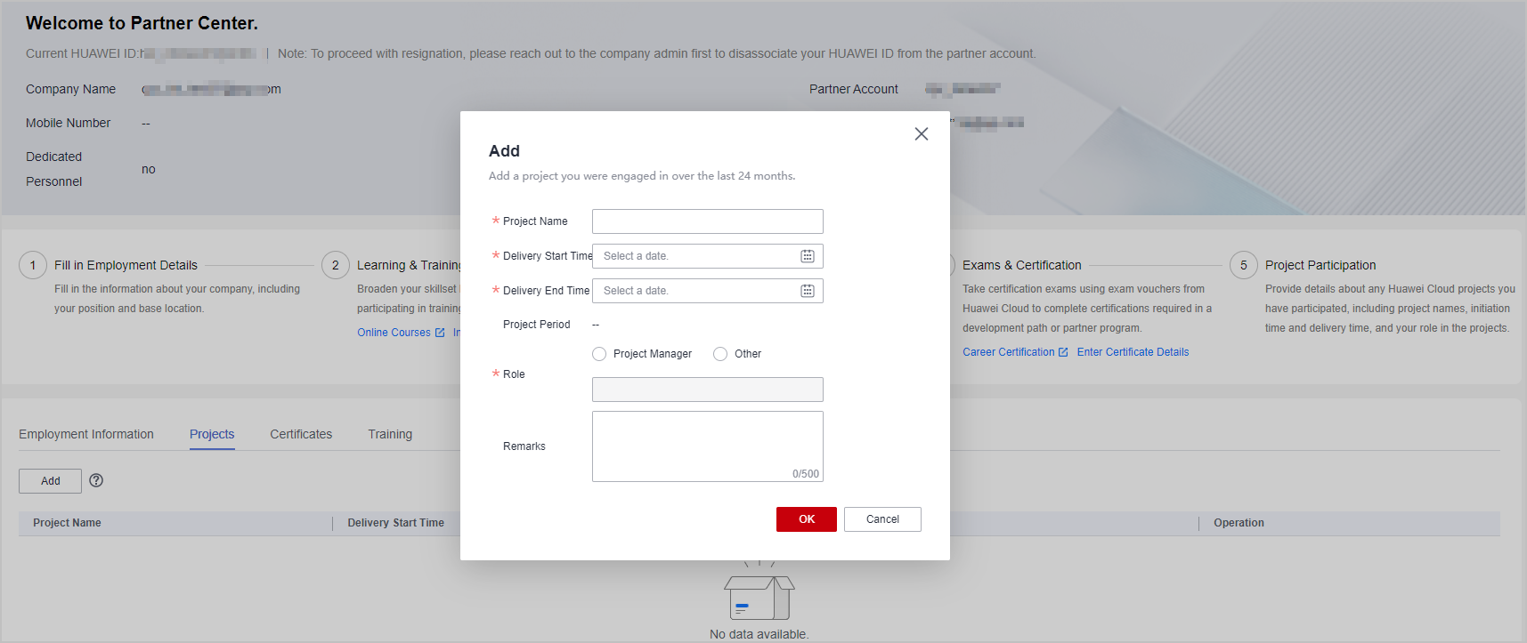Click the Fill in Employment Details title

(126, 265)
